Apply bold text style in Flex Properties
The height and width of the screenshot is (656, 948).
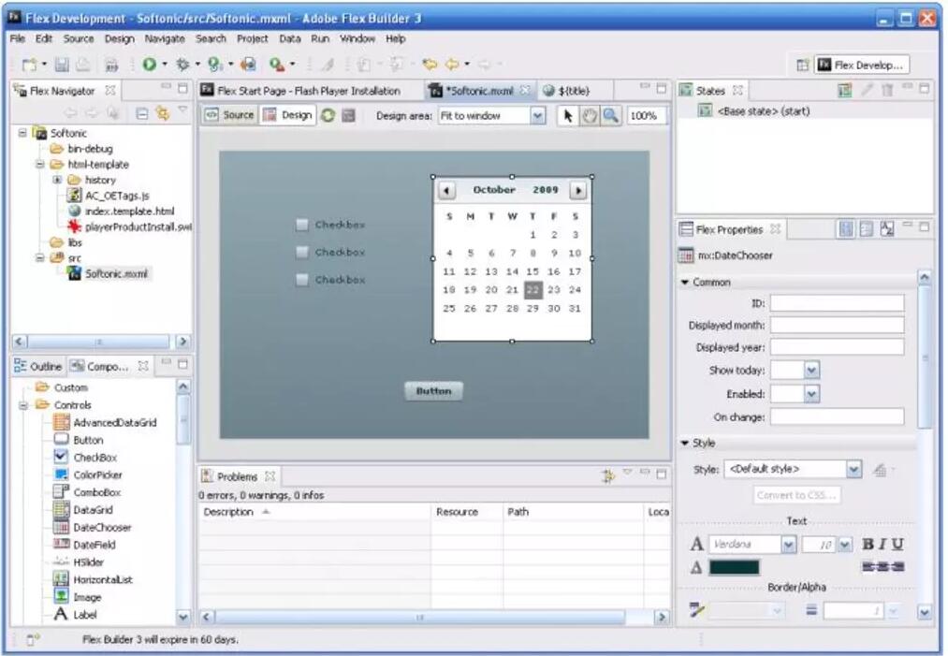coord(868,545)
